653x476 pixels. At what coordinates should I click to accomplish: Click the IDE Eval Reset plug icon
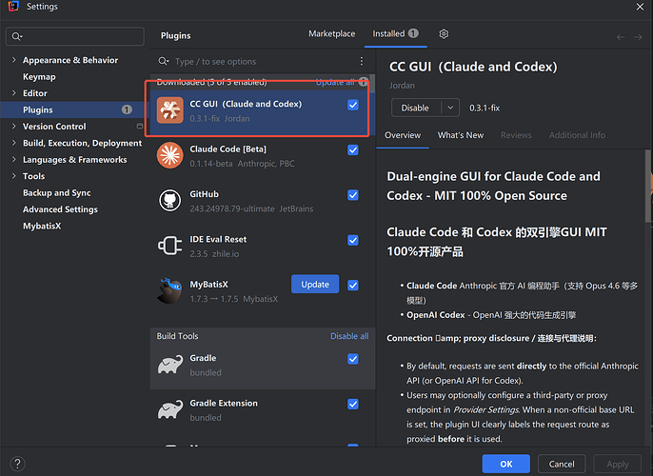169,246
